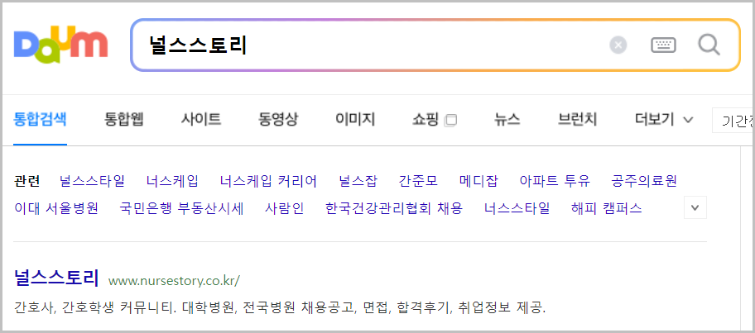This screenshot has width=755, height=333.
Task: Open related search 너스스타일
Action: (x=517, y=208)
